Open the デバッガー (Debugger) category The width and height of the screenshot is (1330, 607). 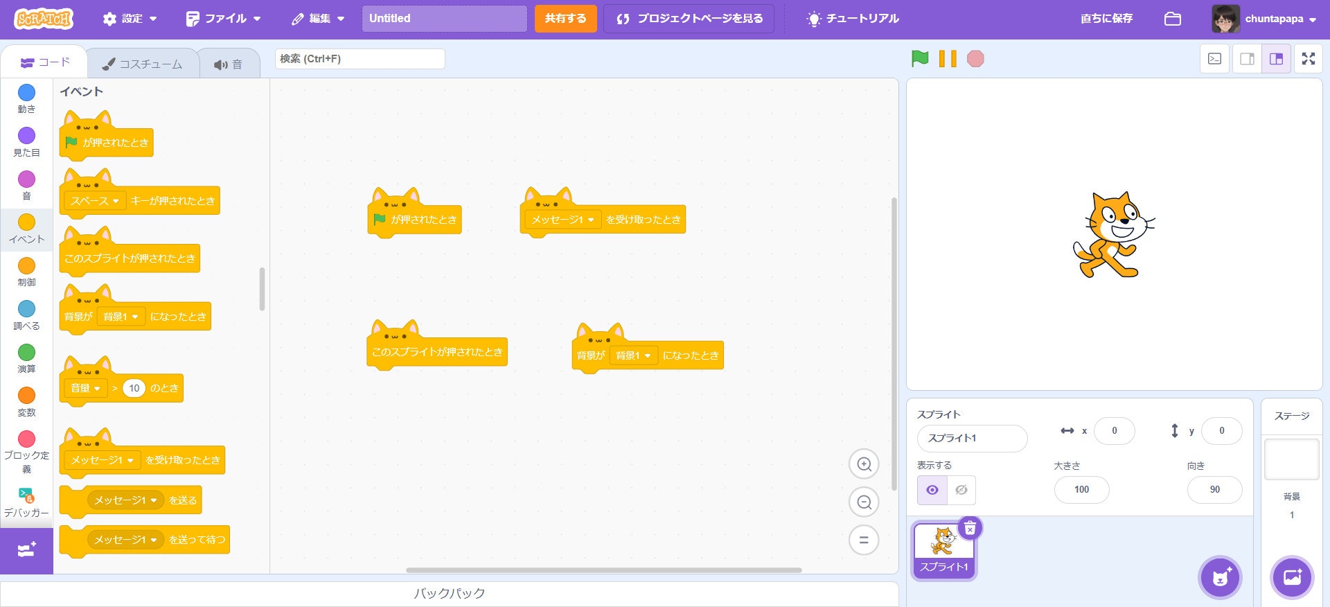[26, 503]
